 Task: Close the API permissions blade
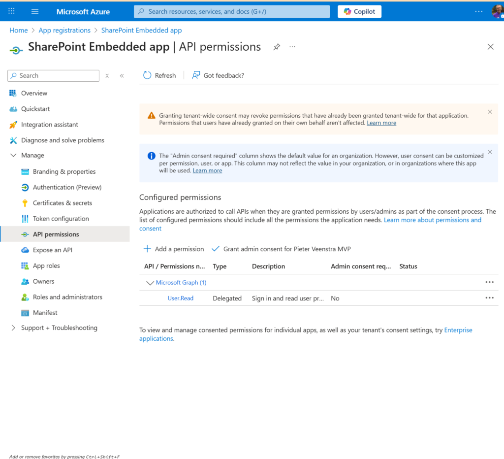pyautogui.click(x=490, y=47)
